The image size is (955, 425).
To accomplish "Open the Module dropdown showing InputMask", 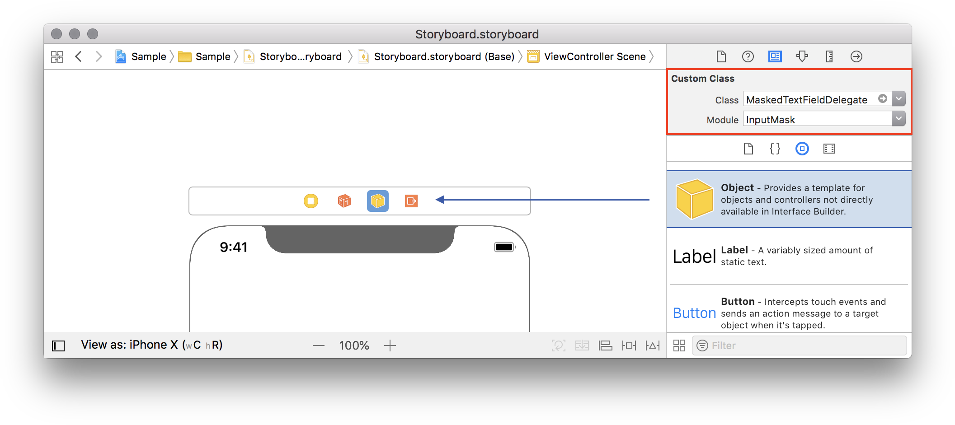I will pyautogui.click(x=899, y=119).
